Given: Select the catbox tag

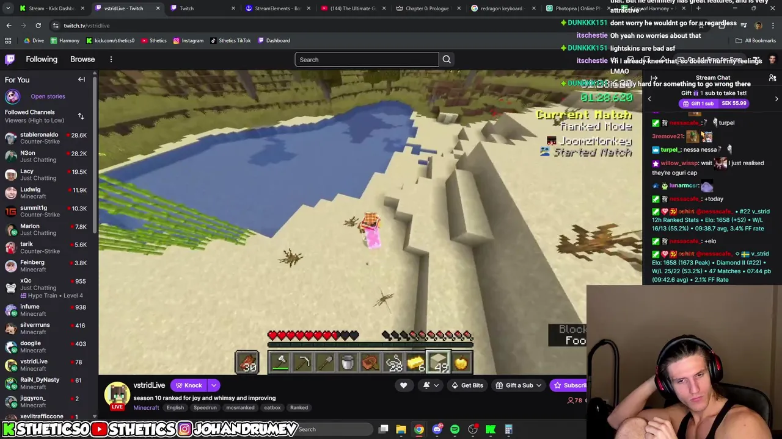Looking at the screenshot, I should pyautogui.click(x=272, y=407).
